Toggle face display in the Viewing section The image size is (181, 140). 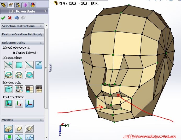click(x=8, y=137)
